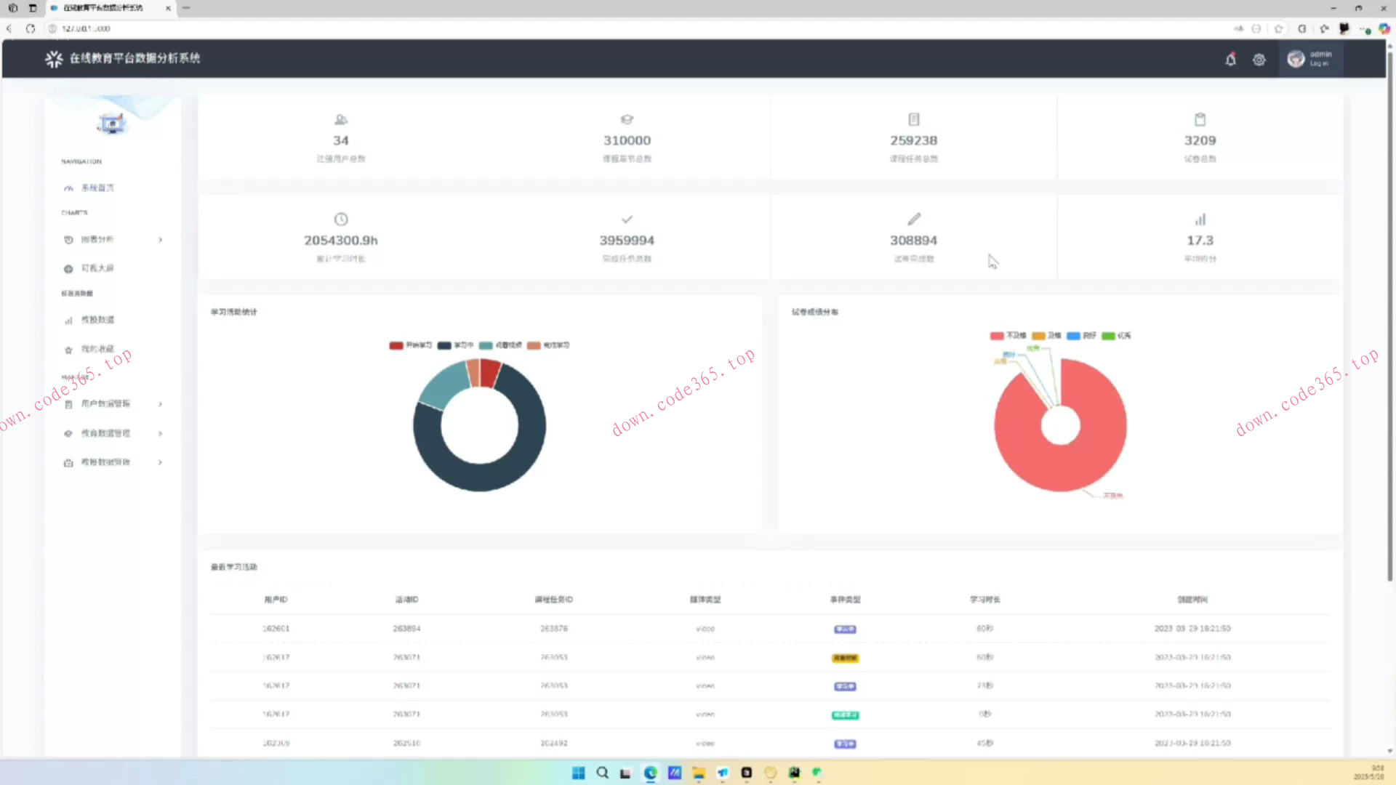This screenshot has height=785, width=1396.
Task: Open 可视大屏 in the sidebar
Action: click(97, 268)
